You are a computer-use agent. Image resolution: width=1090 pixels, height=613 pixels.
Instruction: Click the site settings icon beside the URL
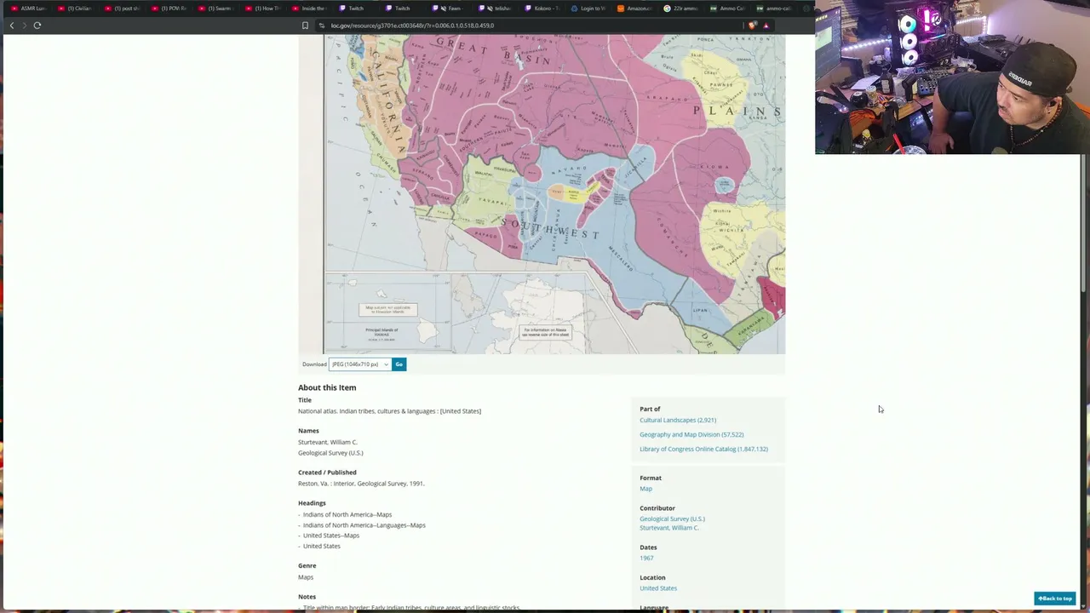[322, 26]
